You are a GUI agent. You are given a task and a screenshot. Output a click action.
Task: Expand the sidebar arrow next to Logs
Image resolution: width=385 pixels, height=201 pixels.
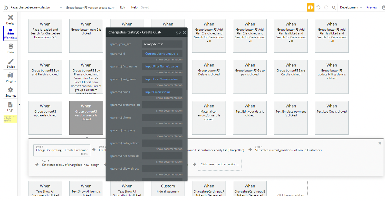(19, 104)
